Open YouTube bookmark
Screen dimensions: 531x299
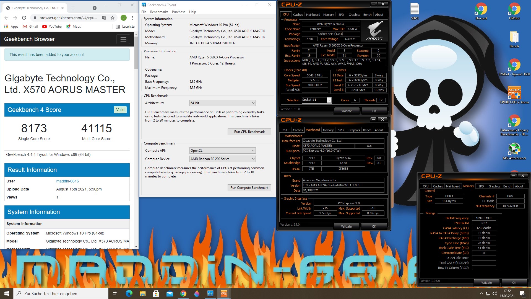pyautogui.click(x=52, y=27)
